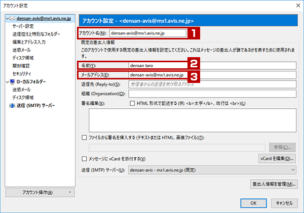Select ローカルフォルダー in the sidebar
This screenshot has width=304, height=213.
(31, 82)
